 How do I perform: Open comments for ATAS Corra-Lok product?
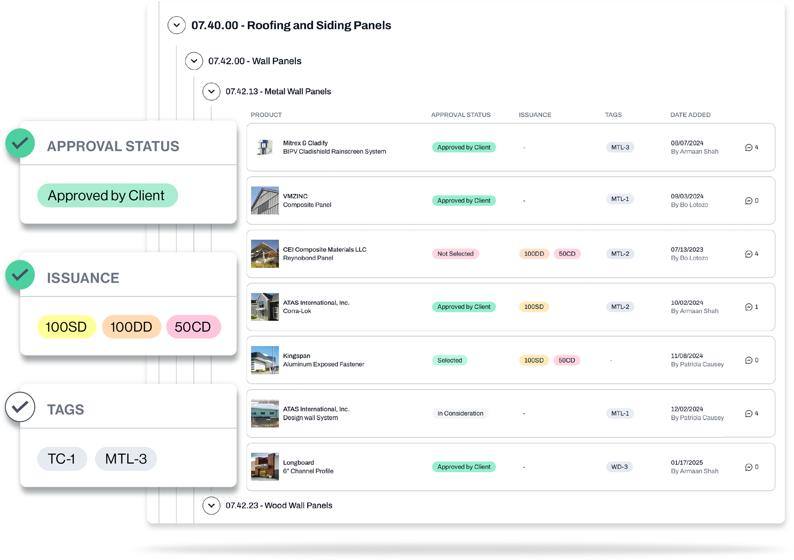pyautogui.click(x=749, y=307)
